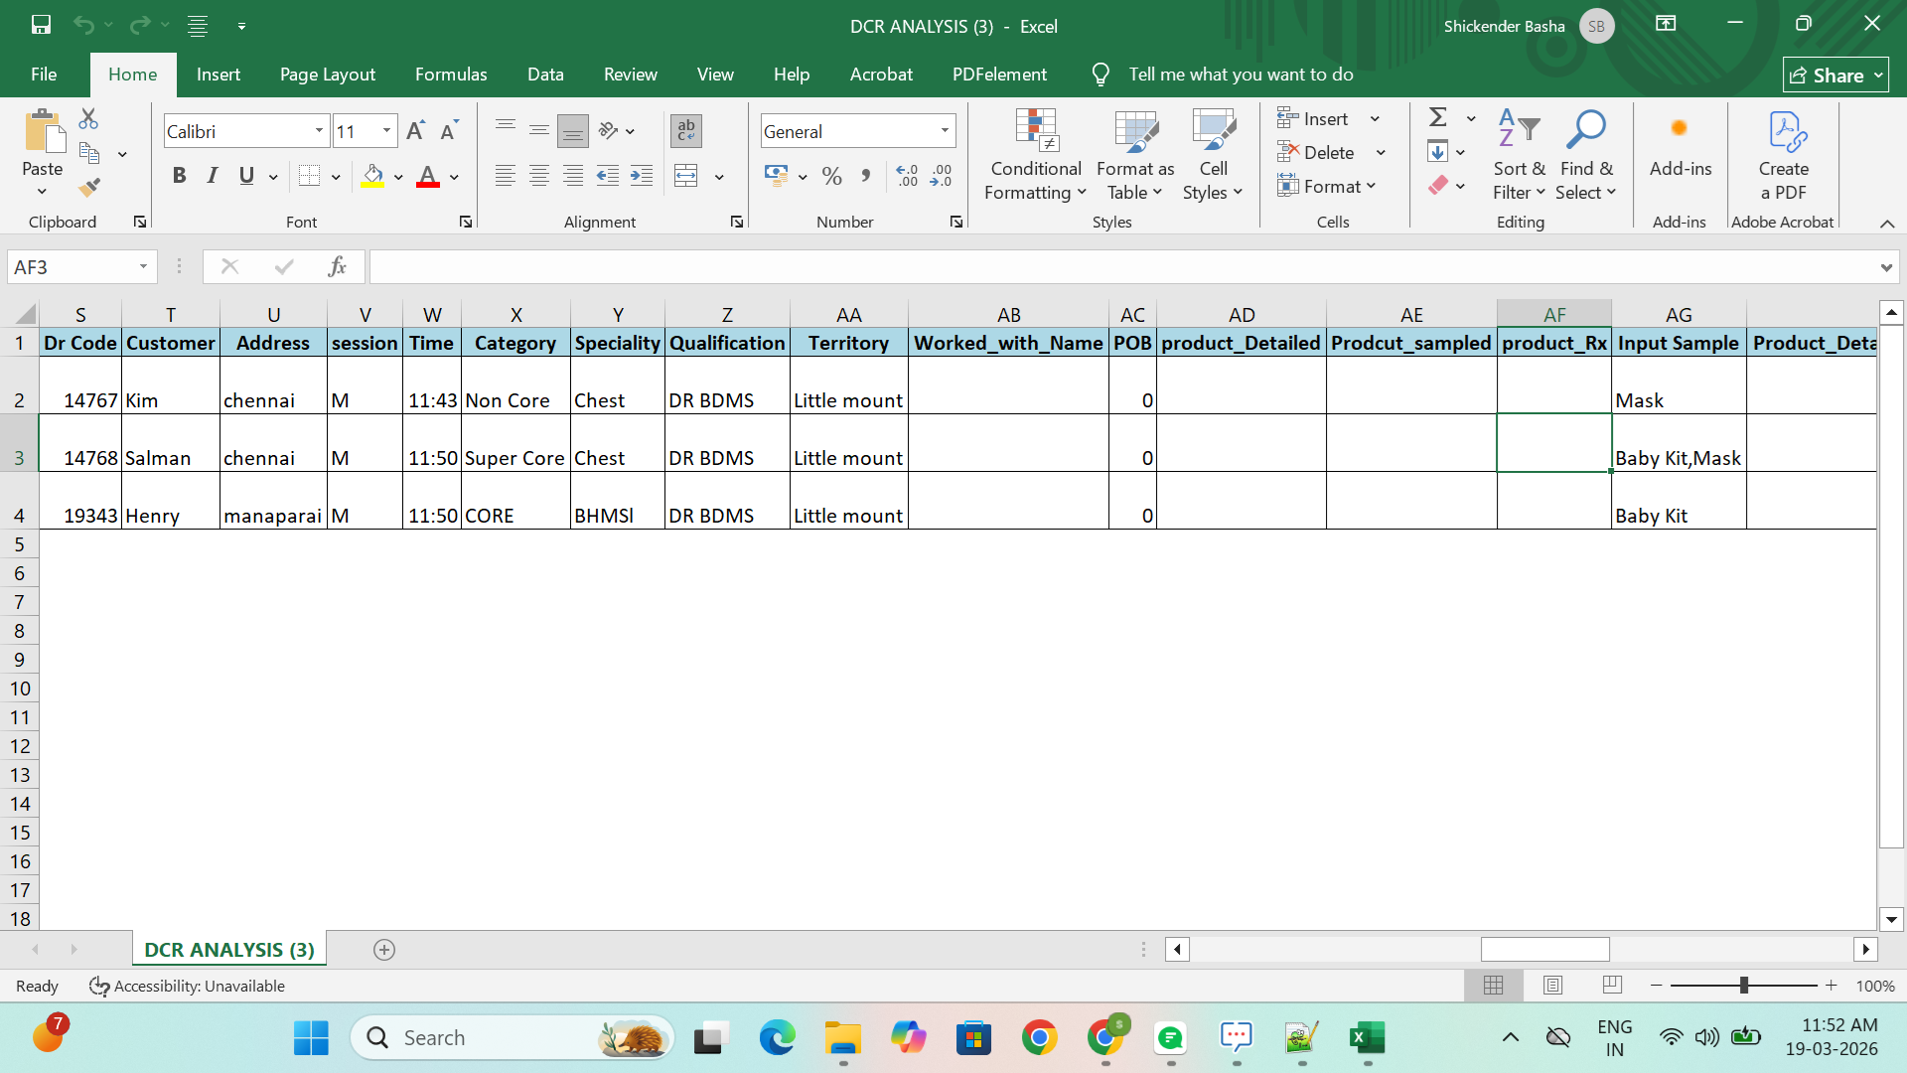Viewport: 1907px width, 1073px height.
Task: Open Conditional Formatting menu
Action: point(1035,156)
